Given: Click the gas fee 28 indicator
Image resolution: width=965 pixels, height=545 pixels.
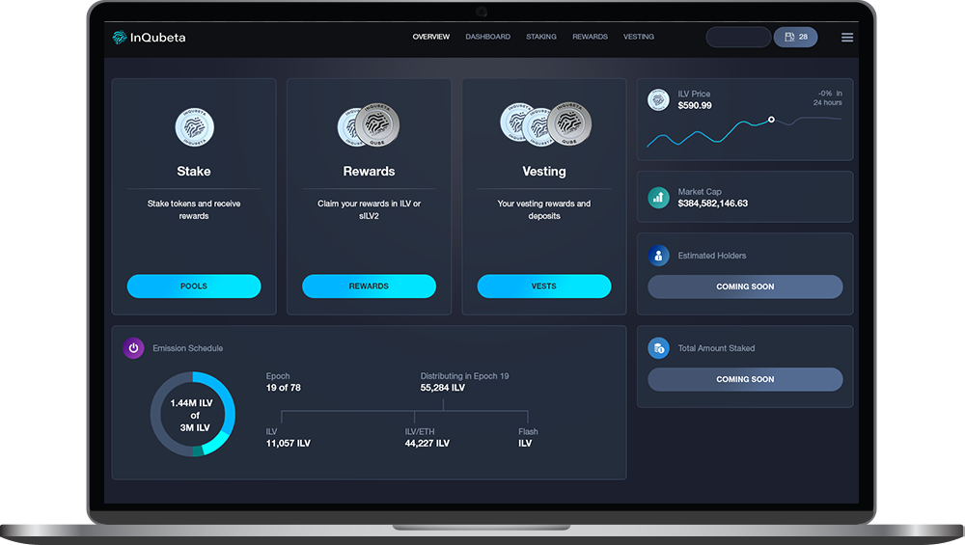Looking at the screenshot, I should pos(796,37).
